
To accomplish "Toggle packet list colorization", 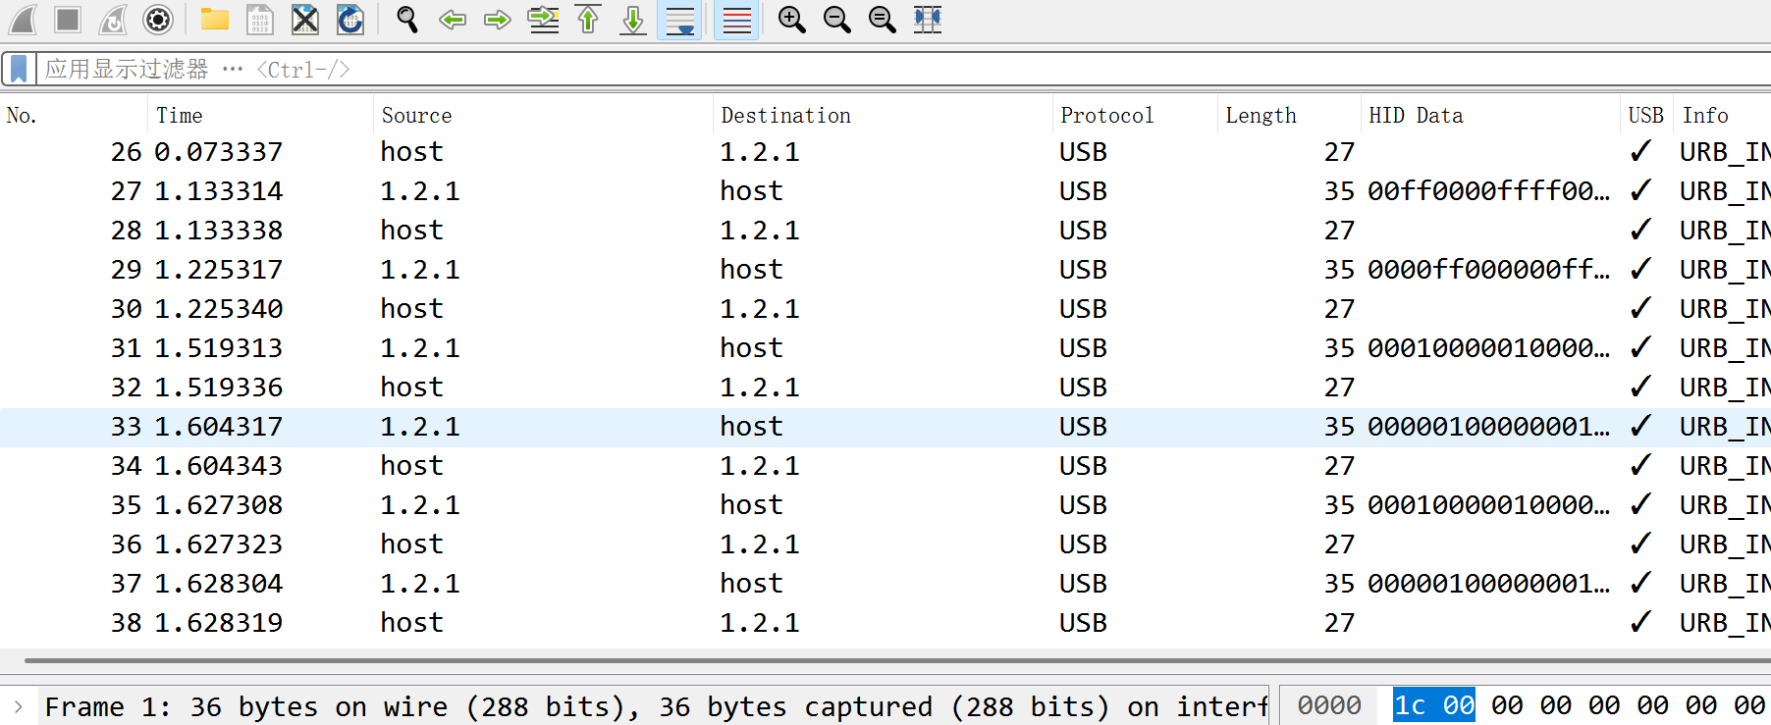I will [x=736, y=19].
